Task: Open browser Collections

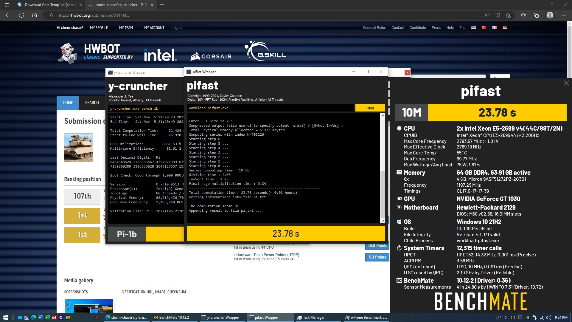Action: [536, 15]
